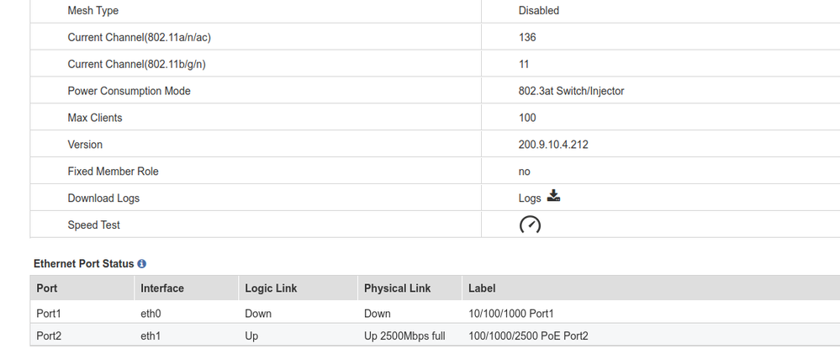Click the version number 200.9.10.4.212
840x354 pixels.
553,145
